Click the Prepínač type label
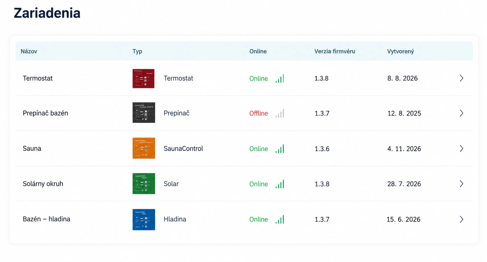487x262 pixels. coord(177,113)
